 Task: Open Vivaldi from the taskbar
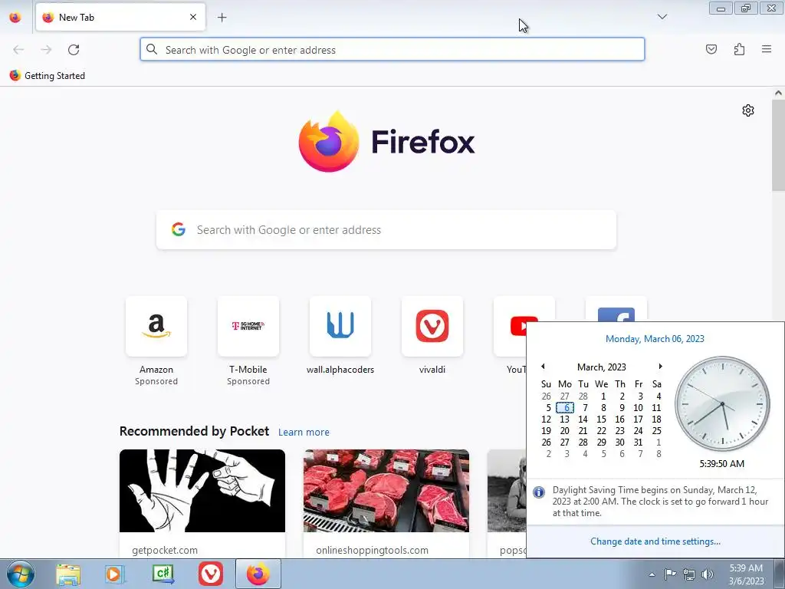[210, 574]
